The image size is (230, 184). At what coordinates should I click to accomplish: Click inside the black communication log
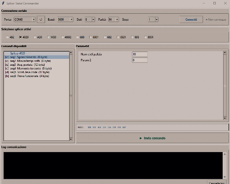113,165
